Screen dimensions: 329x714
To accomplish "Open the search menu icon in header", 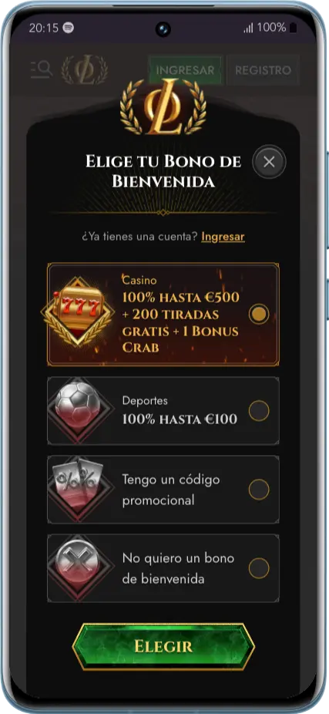I will (x=42, y=69).
